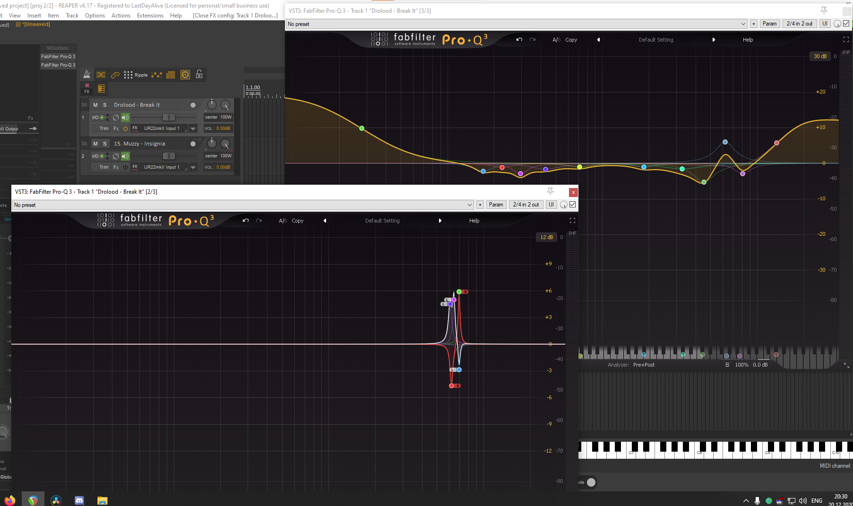Go to next preset in lower Pro-Q 3
Viewport: 853px width, 506px height.
[x=440, y=221]
